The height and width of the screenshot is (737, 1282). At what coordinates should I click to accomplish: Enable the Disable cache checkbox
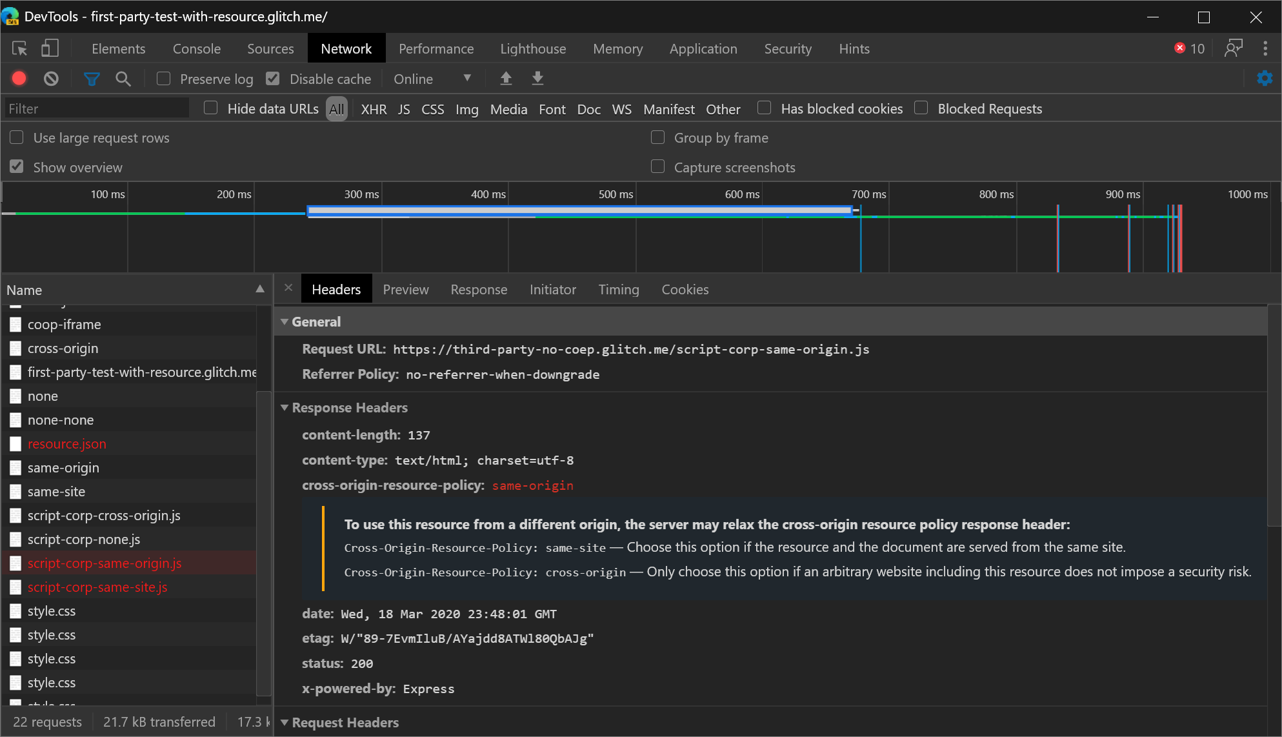(x=274, y=78)
